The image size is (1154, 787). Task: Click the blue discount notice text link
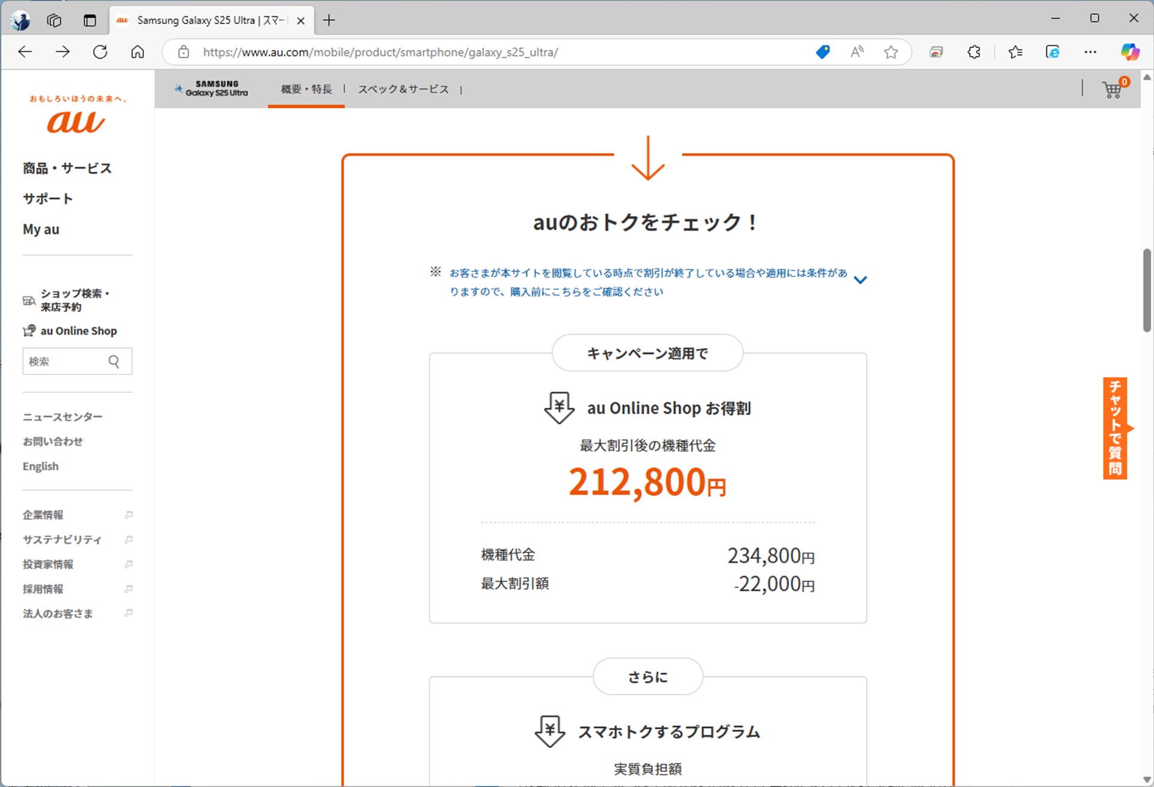pos(649,282)
